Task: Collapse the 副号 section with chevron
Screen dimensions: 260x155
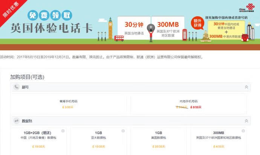Action: [246, 87]
